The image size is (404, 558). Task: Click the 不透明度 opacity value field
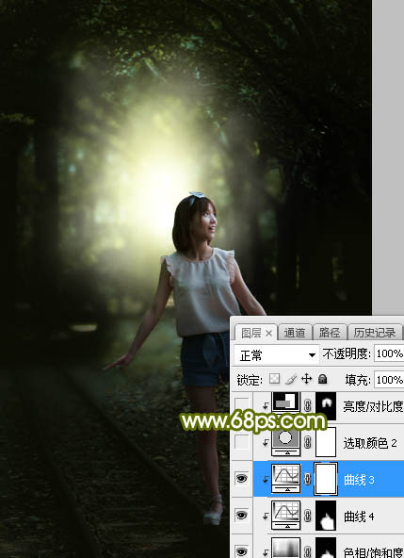tap(389, 353)
